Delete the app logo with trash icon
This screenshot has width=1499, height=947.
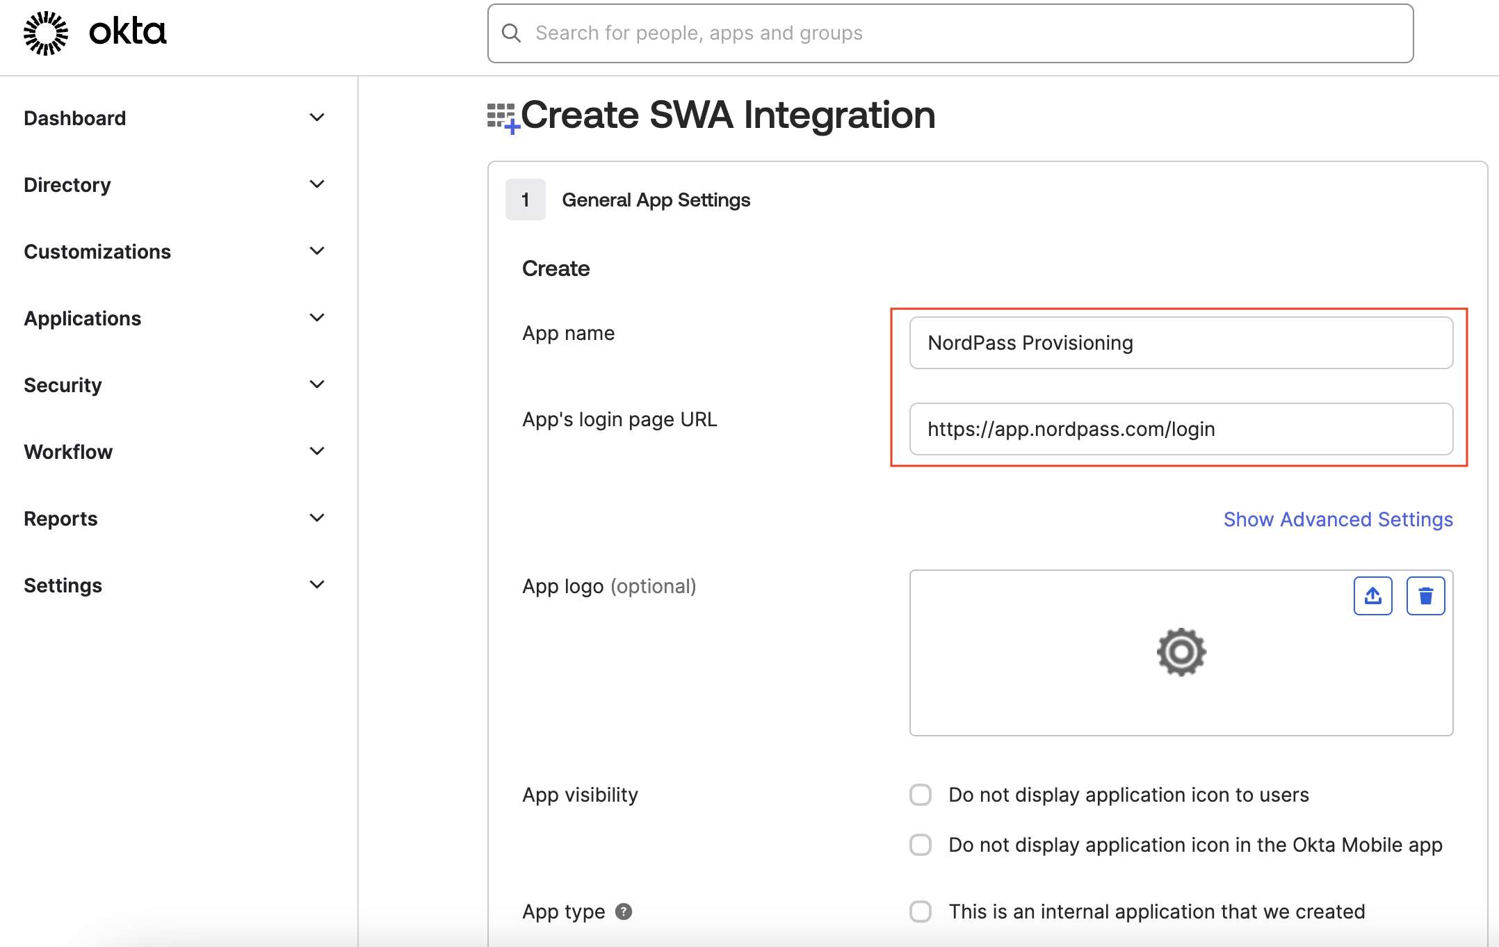click(1425, 596)
